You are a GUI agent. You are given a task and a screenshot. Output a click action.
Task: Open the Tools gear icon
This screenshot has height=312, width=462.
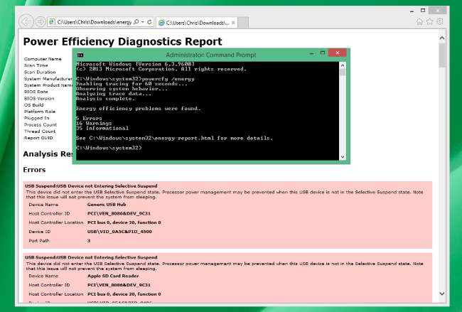(x=439, y=22)
